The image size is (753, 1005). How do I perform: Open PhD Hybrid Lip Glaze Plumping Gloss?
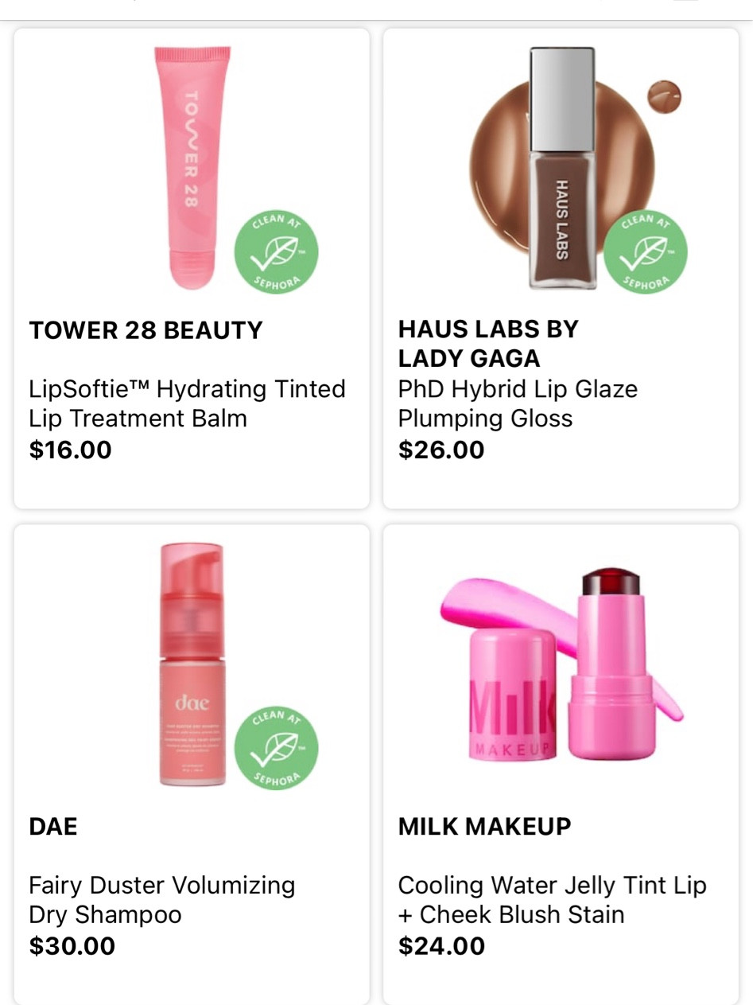tap(518, 403)
